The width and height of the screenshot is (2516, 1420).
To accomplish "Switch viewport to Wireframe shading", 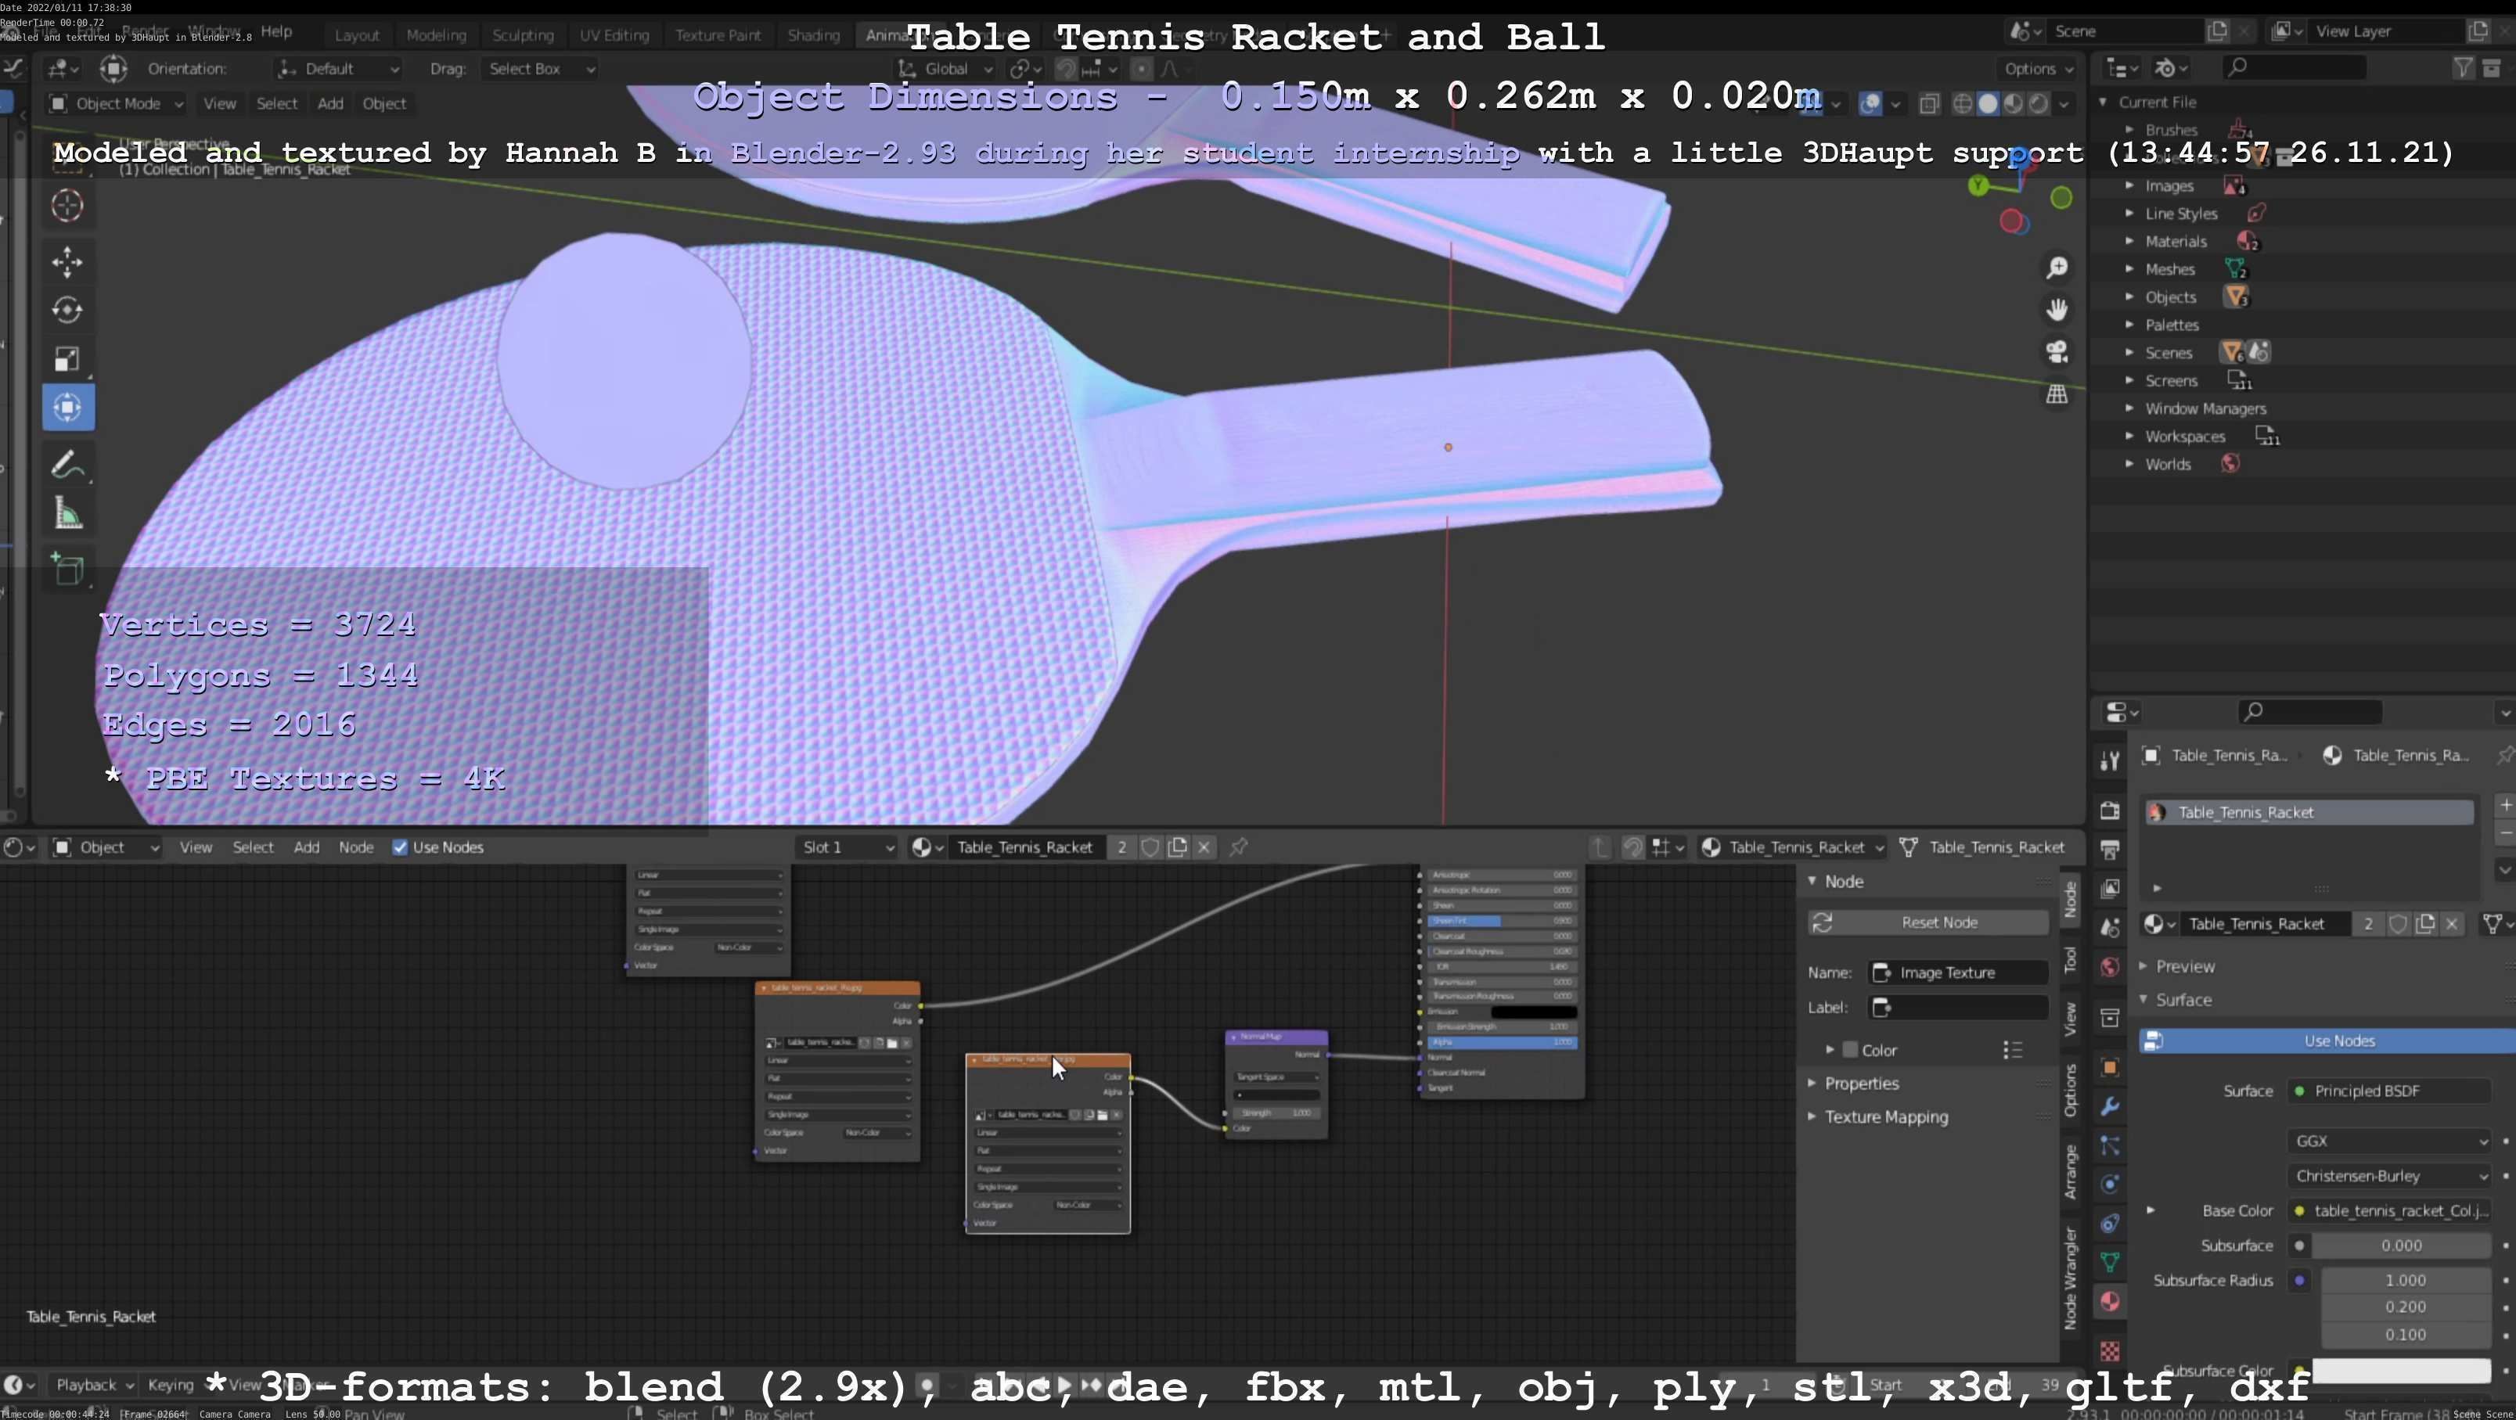I will point(1962,103).
